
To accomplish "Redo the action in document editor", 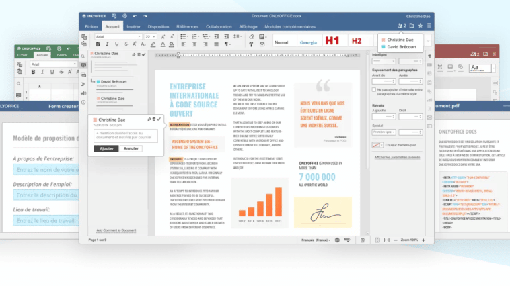I will [x=145, y=16].
